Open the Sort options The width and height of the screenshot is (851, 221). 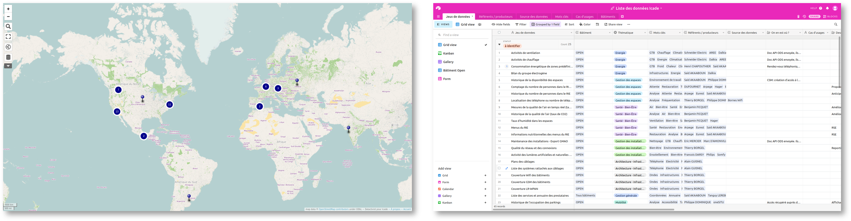point(569,24)
